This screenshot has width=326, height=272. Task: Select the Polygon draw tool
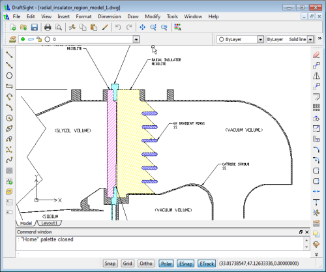pos(9,76)
